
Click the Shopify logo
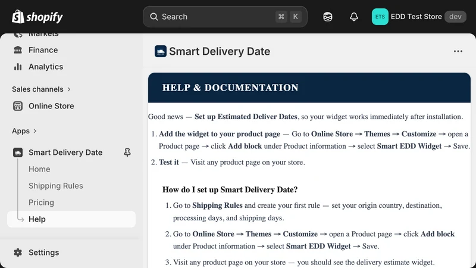pyautogui.click(x=37, y=17)
